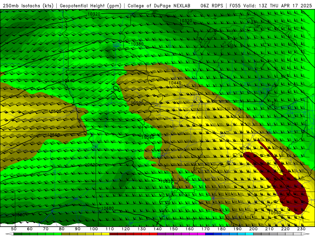Click the 220 tick label on the color scale

[285, 229]
